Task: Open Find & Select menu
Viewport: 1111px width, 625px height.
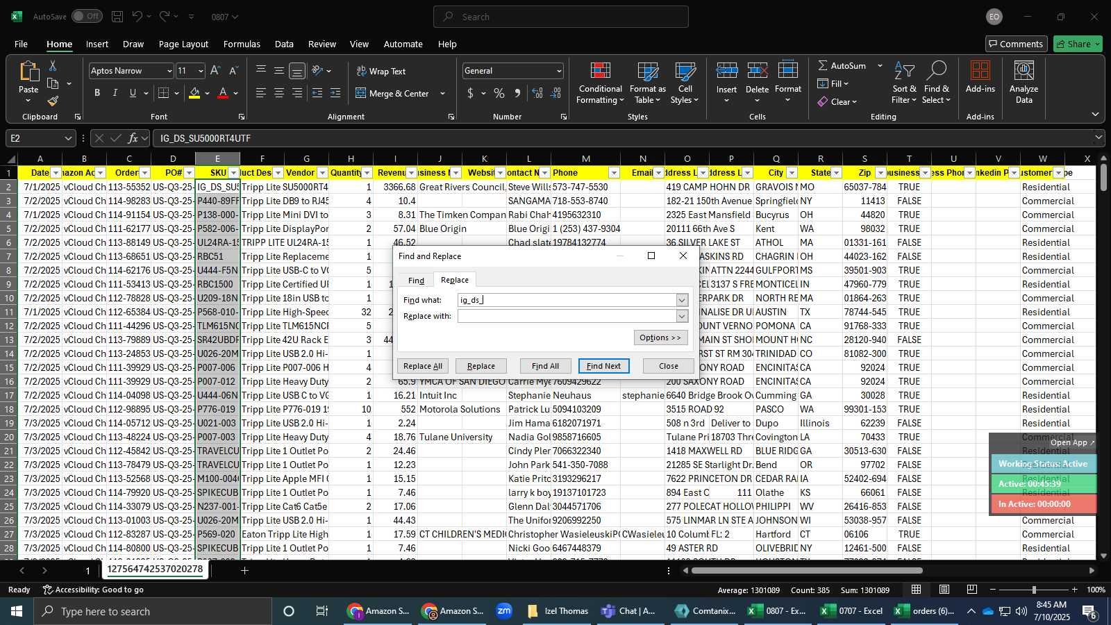Action: tap(936, 83)
